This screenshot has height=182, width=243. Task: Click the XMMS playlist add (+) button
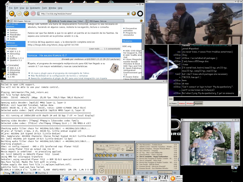point(139,173)
